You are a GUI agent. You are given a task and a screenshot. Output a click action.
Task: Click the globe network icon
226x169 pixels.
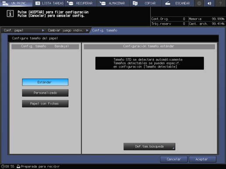coord(199,3)
